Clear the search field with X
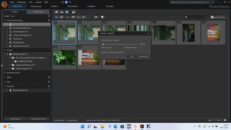 (x=205, y=17)
